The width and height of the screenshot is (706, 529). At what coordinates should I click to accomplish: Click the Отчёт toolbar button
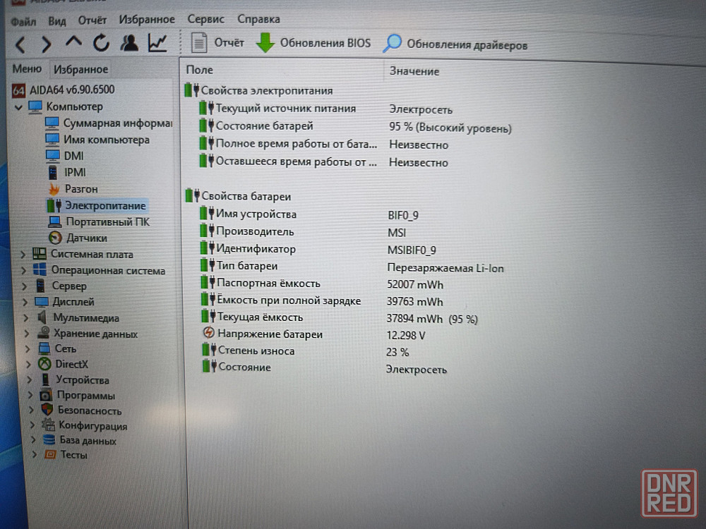click(218, 43)
